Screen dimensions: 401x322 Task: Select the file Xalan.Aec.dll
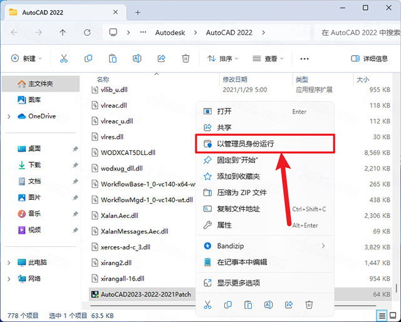pyautogui.click(x=120, y=216)
